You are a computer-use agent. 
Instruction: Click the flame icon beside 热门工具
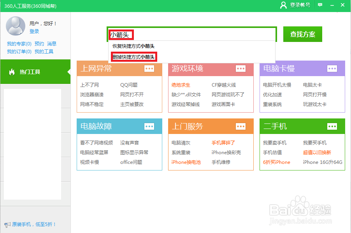[x=12, y=72]
